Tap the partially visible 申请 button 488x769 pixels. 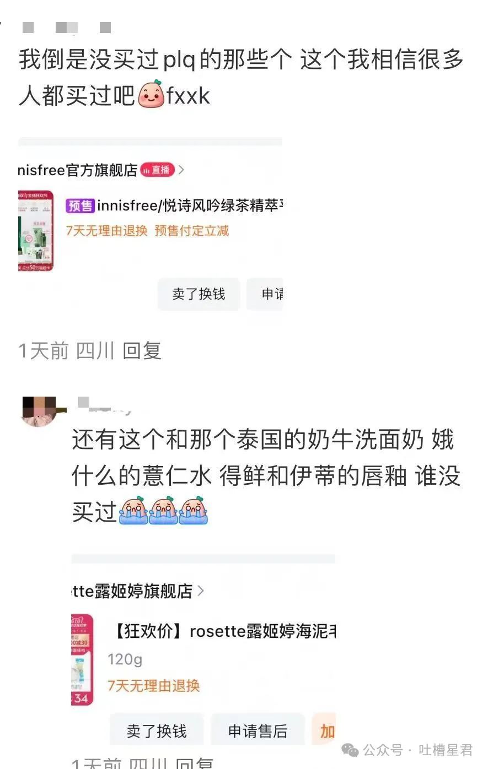click(x=265, y=294)
